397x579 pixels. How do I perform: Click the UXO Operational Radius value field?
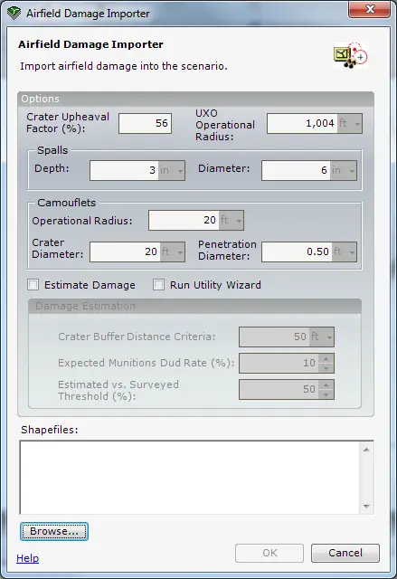302,124
